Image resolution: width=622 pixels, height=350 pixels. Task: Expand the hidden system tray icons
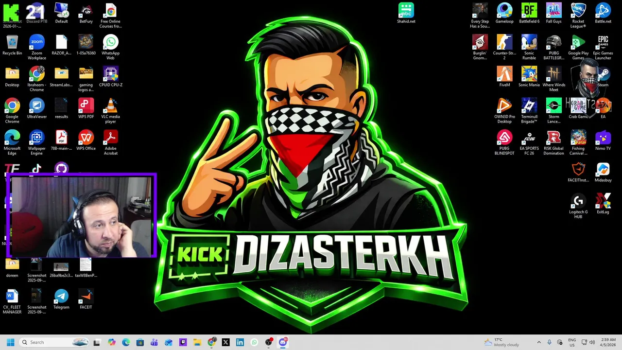[x=538, y=342]
